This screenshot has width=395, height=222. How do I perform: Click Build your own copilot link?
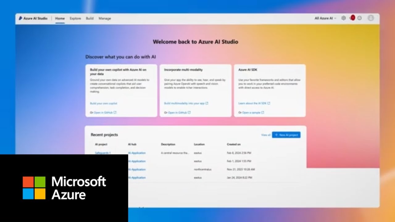coord(104,103)
